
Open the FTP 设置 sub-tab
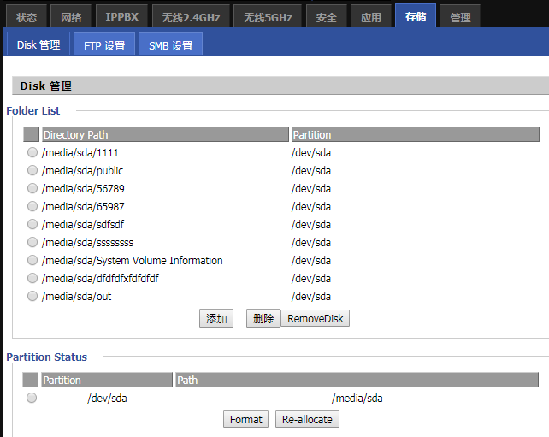point(104,45)
